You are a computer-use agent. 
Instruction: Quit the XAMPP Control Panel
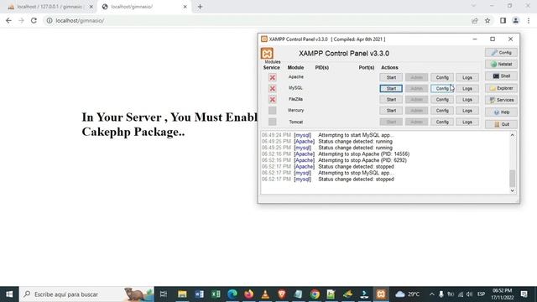(501, 124)
